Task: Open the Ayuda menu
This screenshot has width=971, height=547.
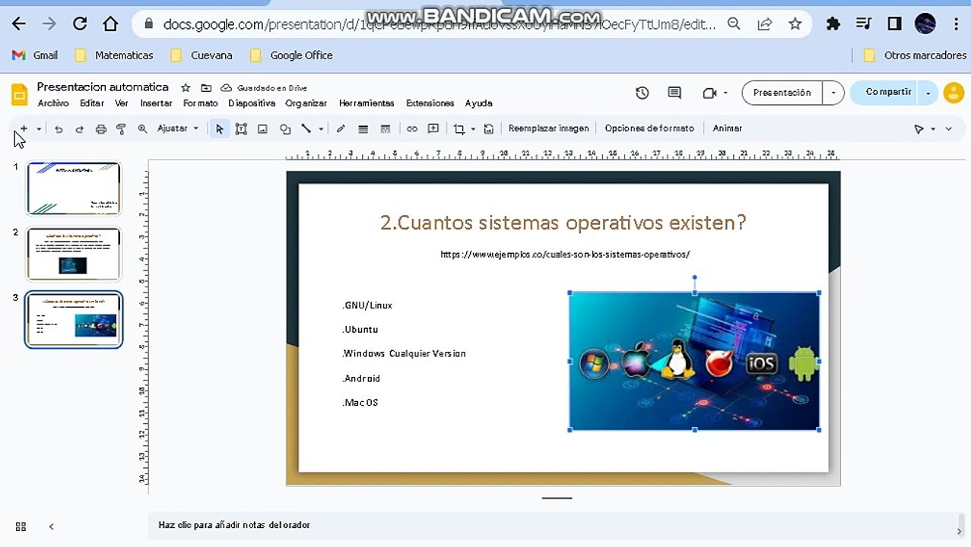Action: [479, 103]
